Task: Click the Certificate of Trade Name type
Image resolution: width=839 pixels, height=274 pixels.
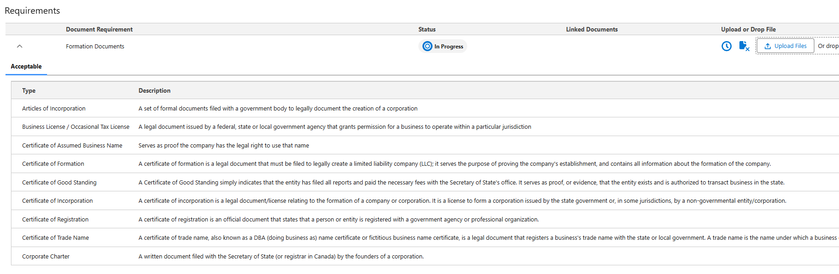Action: click(56, 238)
